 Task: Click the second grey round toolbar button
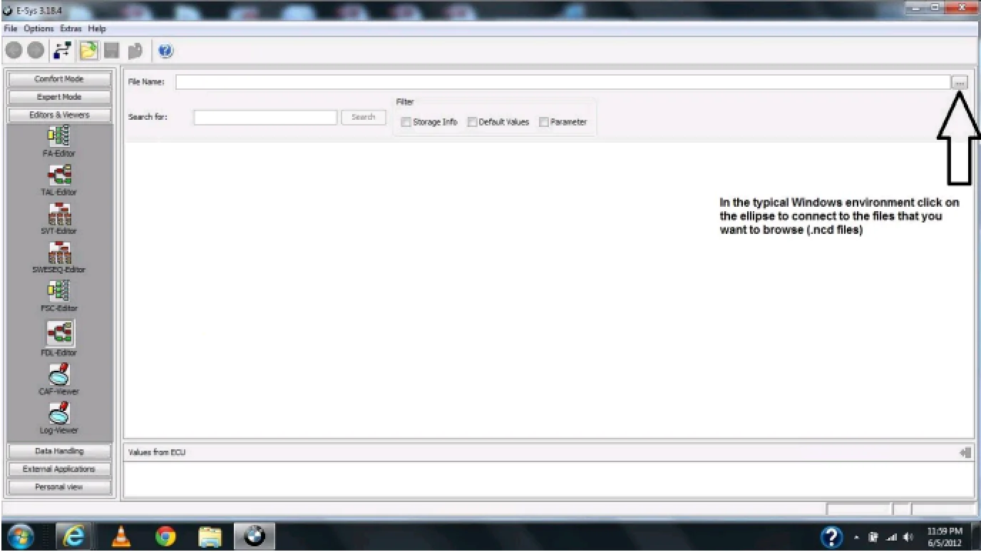pos(36,51)
